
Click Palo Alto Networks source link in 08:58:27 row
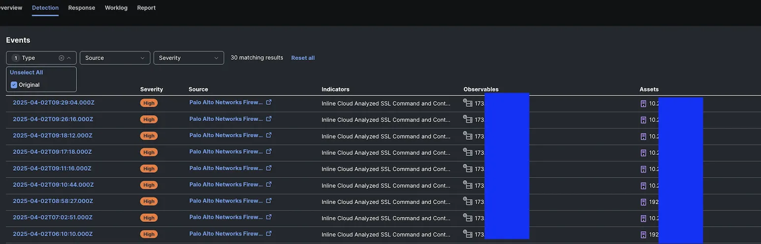pos(226,201)
